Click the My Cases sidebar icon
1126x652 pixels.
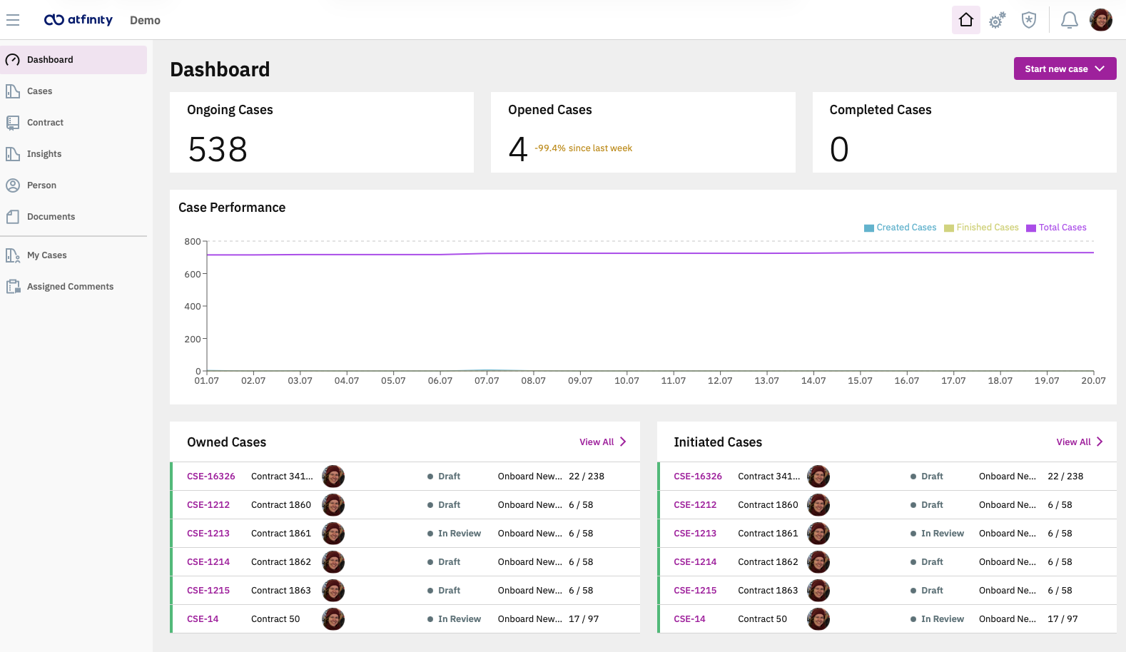pyautogui.click(x=13, y=255)
